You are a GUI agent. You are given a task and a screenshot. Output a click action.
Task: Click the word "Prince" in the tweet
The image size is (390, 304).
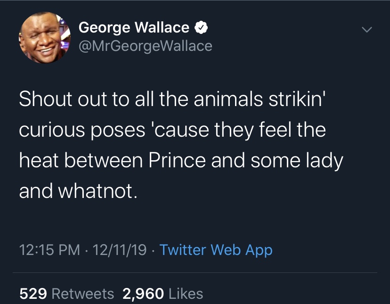(x=177, y=161)
